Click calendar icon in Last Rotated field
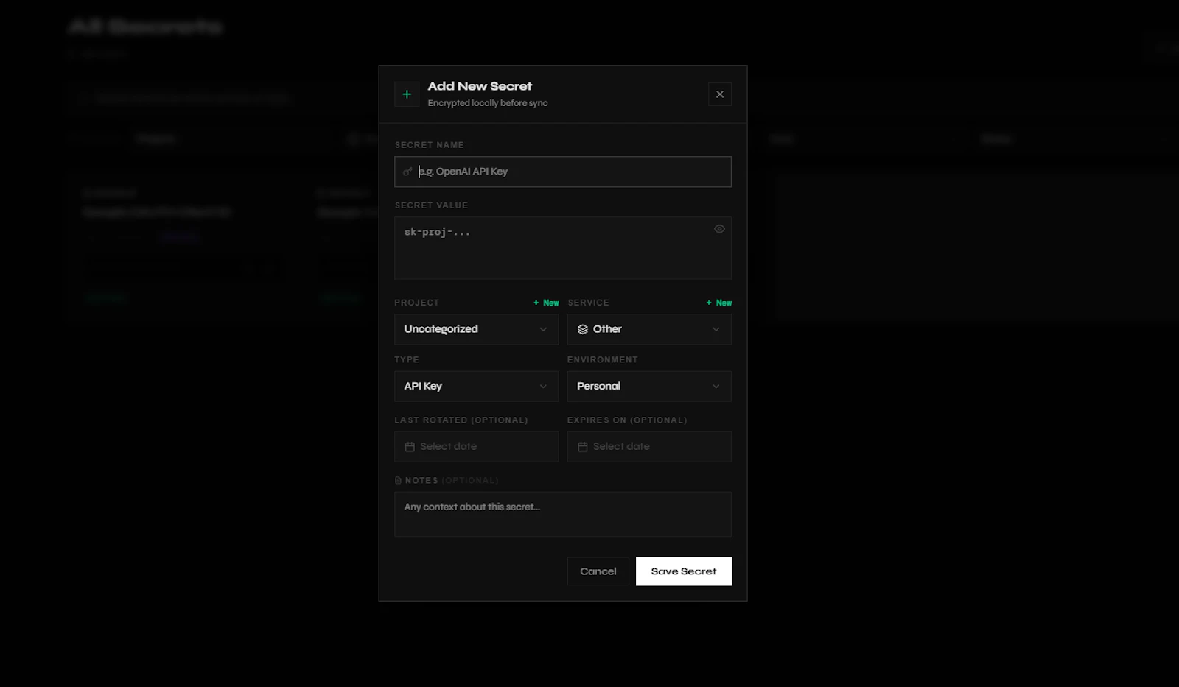Image resolution: width=1179 pixels, height=687 pixels. point(410,446)
